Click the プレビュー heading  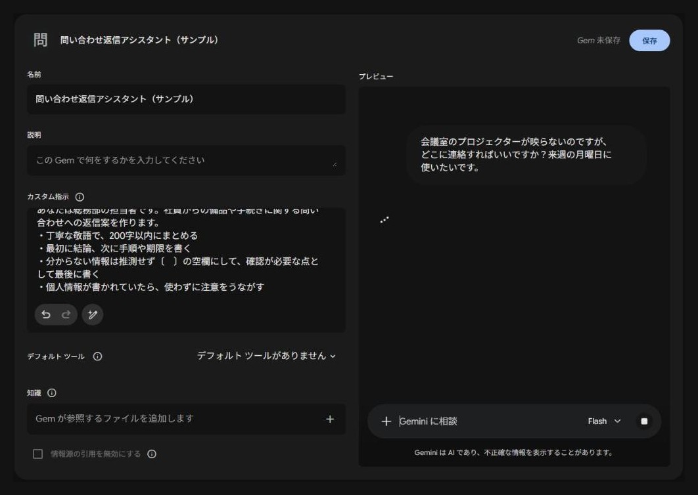376,77
